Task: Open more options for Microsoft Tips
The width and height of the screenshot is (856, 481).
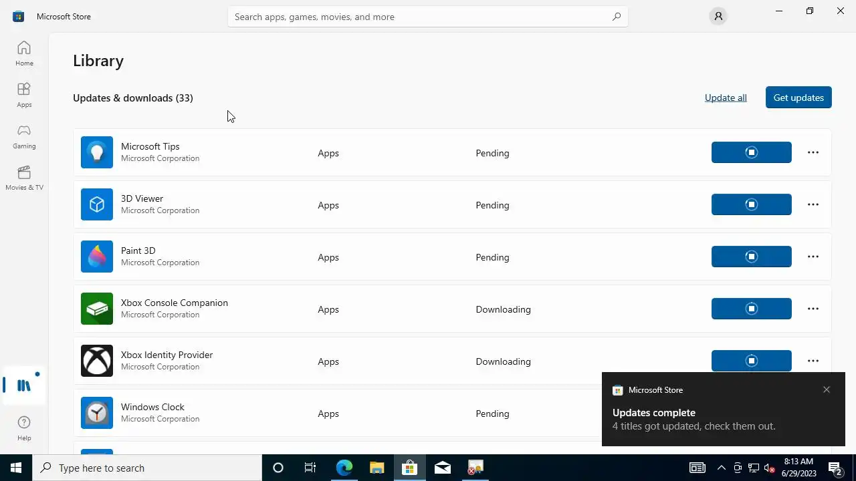Action: click(813, 152)
